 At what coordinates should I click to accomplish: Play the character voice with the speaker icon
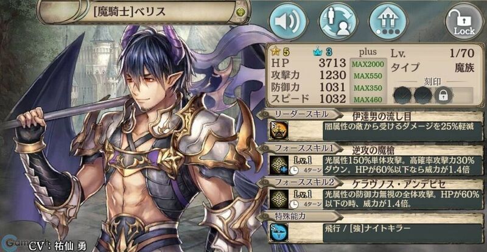288,21
